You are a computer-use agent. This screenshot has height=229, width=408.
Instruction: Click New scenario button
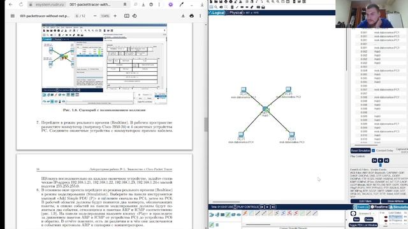point(356,219)
